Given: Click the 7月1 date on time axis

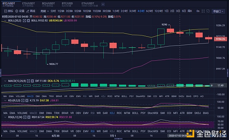Looking at the screenshot, I should [x=113, y=136].
